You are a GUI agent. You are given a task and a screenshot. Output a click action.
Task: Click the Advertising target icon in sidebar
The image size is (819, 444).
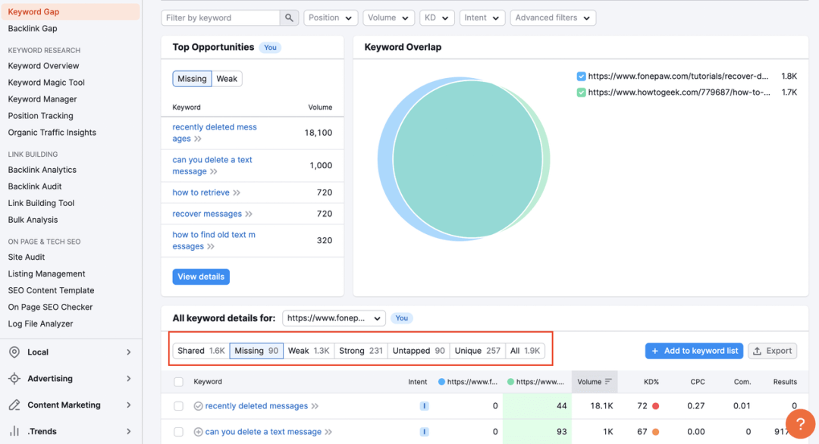click(x=14, y=379)
